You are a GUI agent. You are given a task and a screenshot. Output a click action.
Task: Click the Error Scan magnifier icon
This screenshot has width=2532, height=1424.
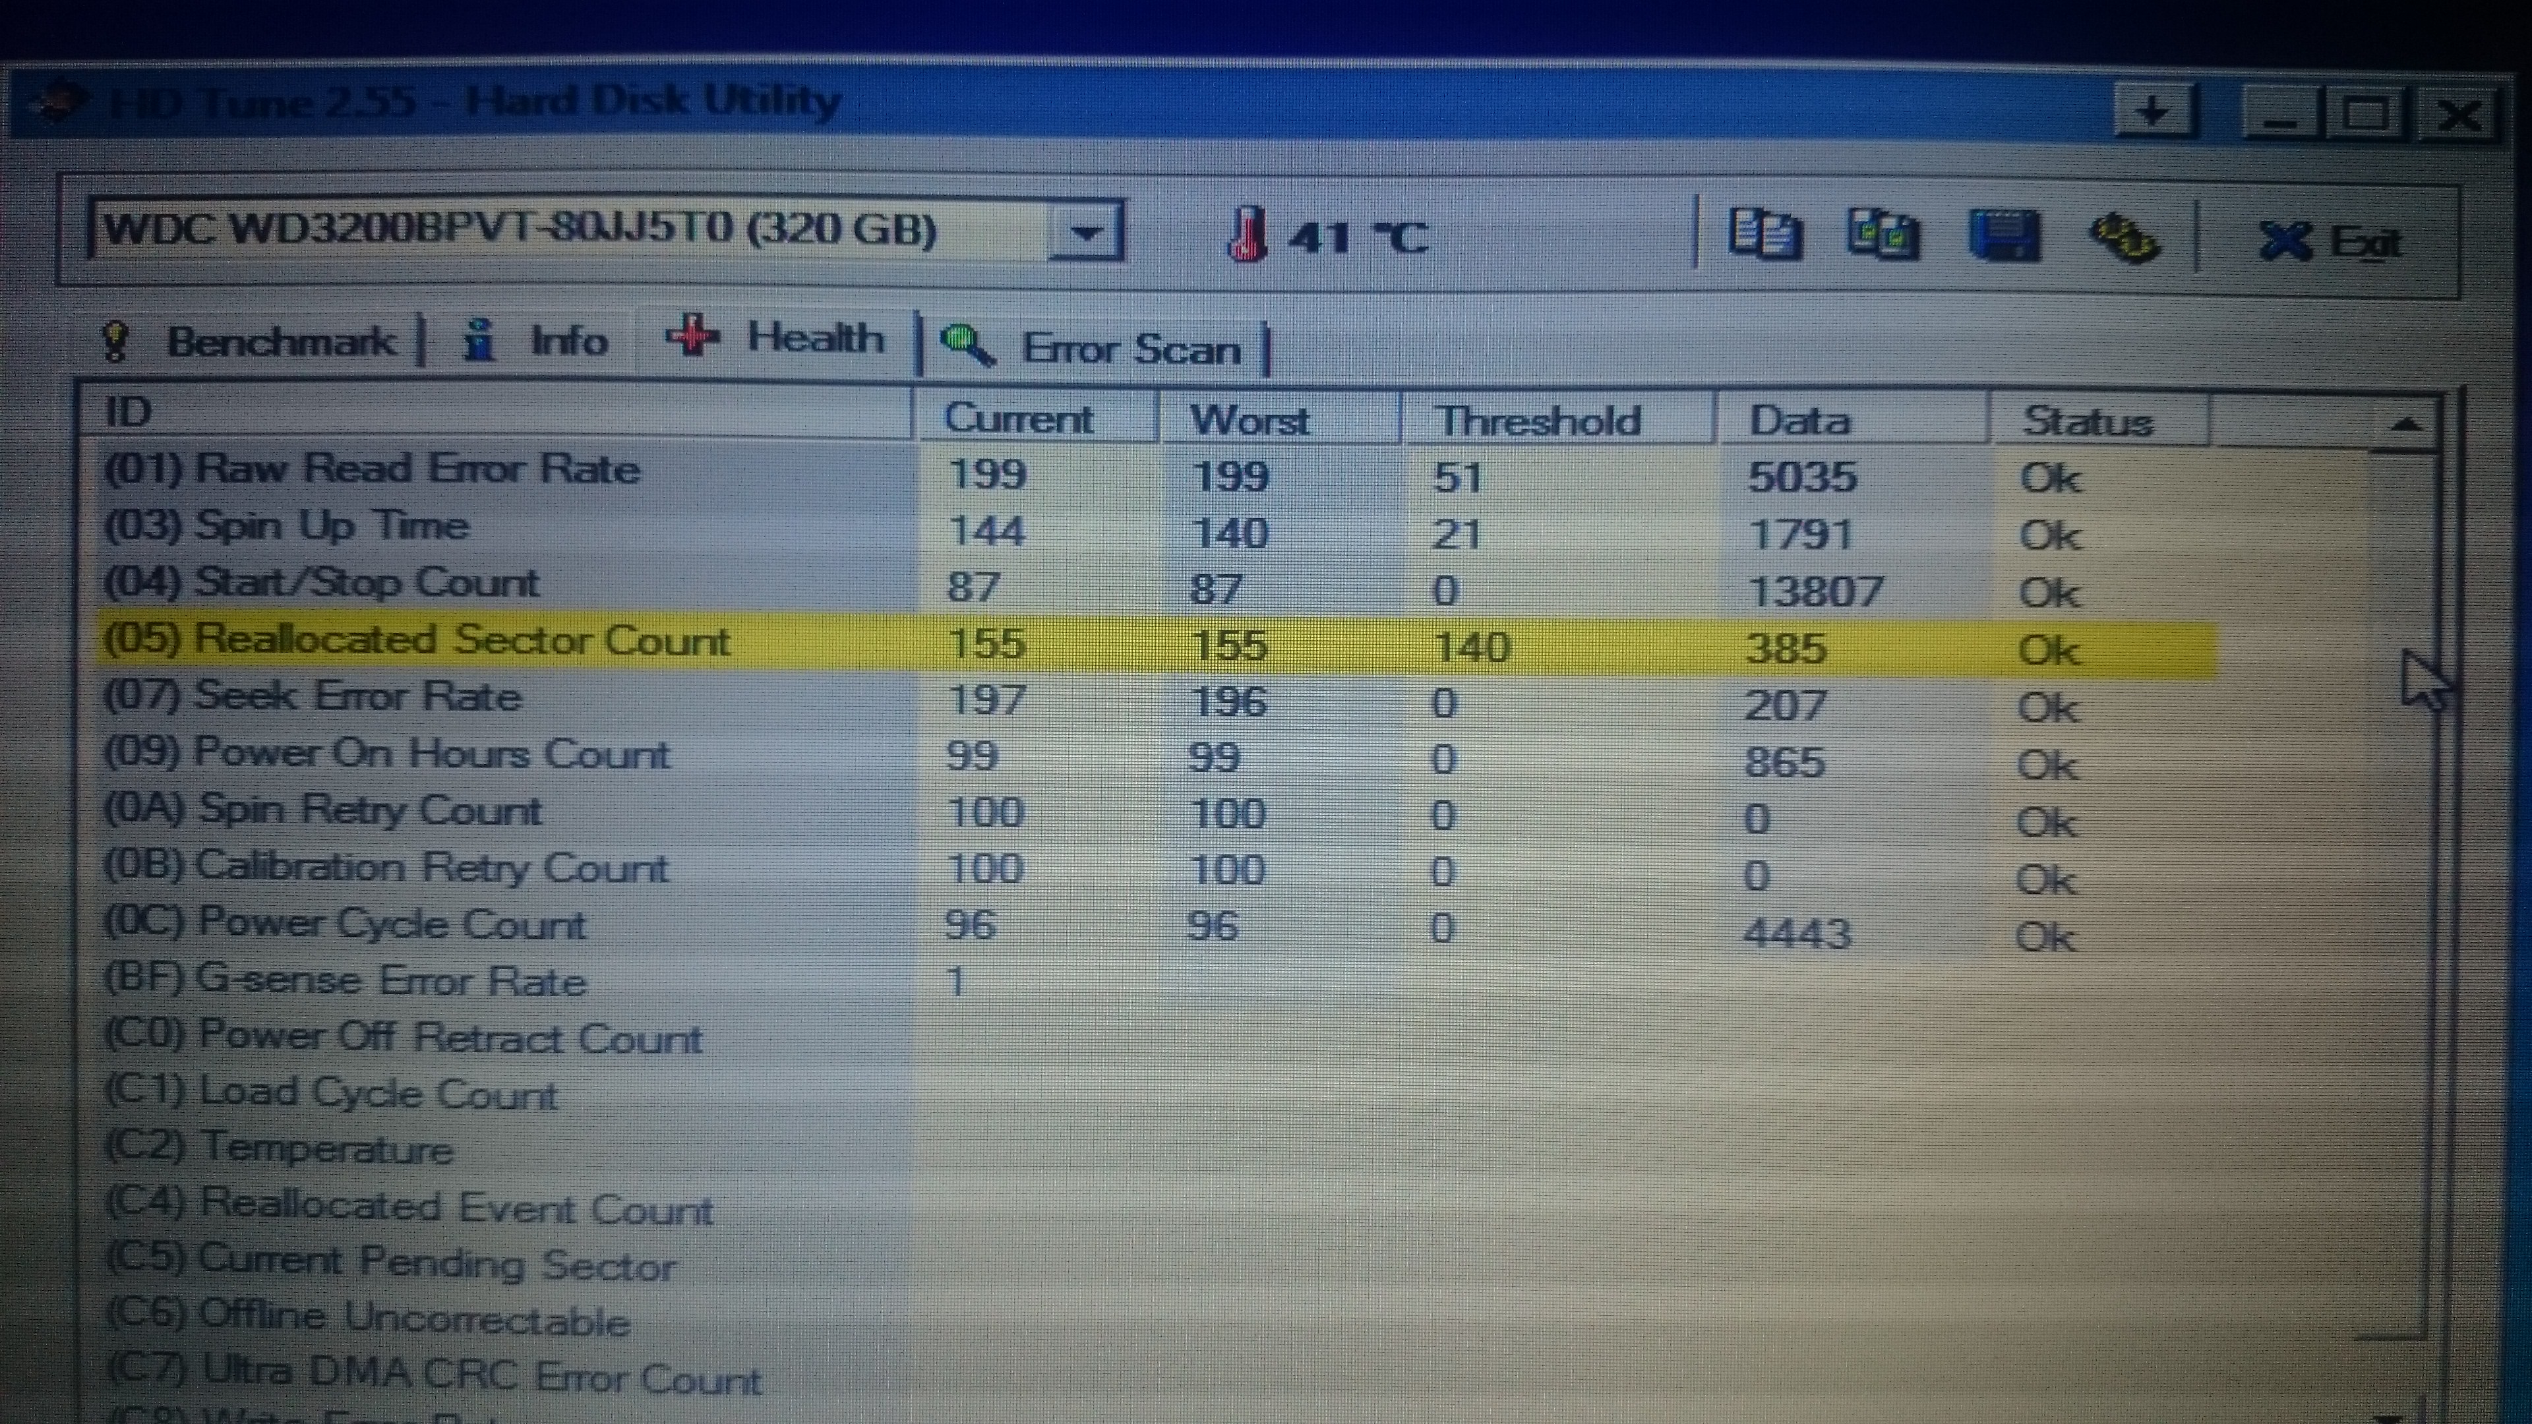click(x=967, y=345)
